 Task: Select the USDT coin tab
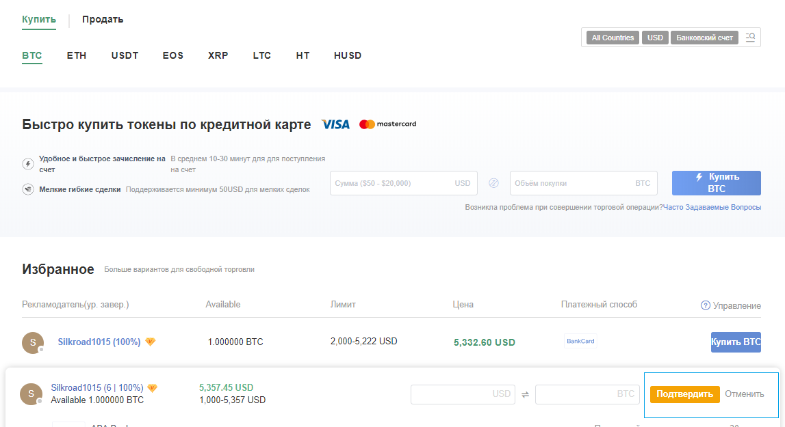click(x=125, y=55)
